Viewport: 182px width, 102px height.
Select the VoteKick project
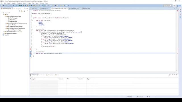(x=7, y=35)
